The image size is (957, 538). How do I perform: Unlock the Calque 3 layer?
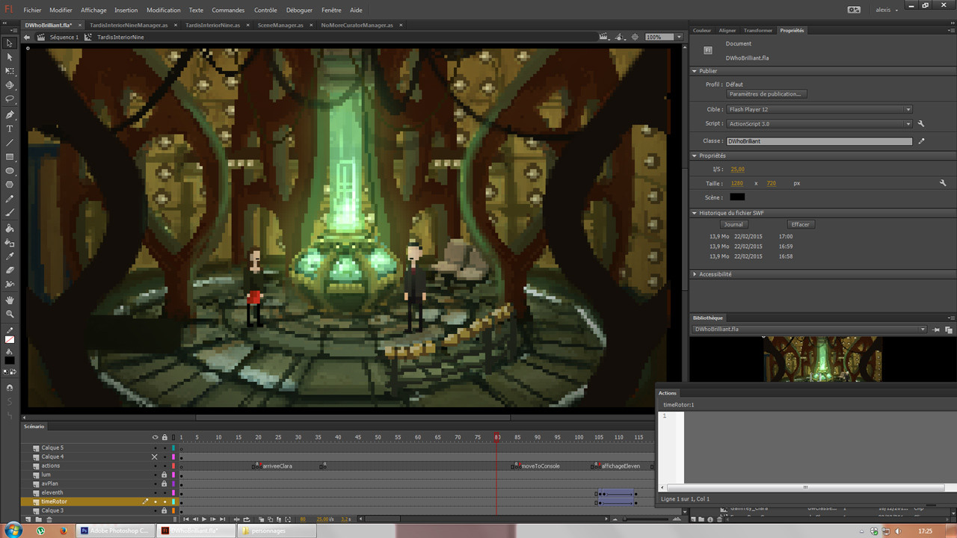click(x=164, y=510)
